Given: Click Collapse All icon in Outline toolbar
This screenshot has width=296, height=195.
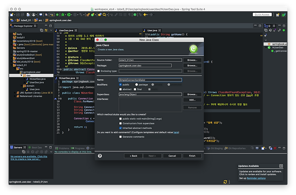Looking at the screenshot, I should [266, 30].
